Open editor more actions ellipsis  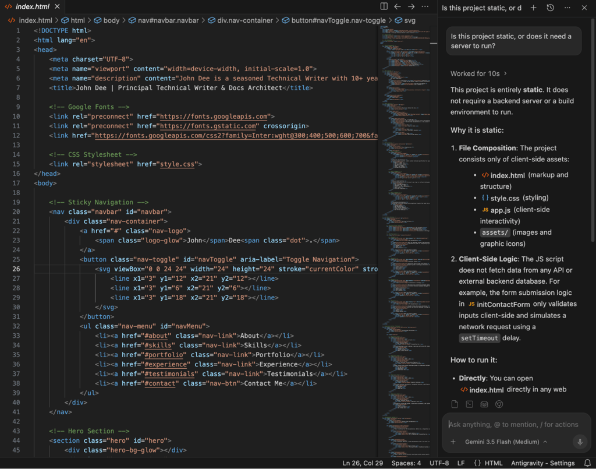tap(425, 6)
